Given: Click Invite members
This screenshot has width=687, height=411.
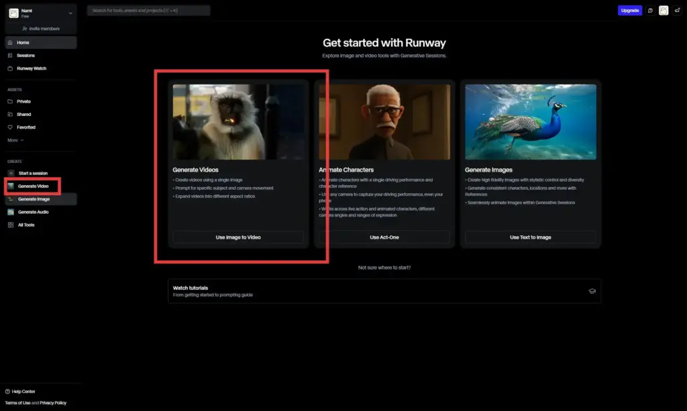Looking at the screenshot, I should coord(41,28).
